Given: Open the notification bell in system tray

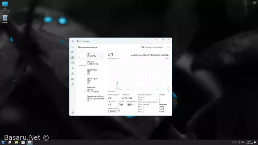Looking at the screenshot, I should 255,142.
